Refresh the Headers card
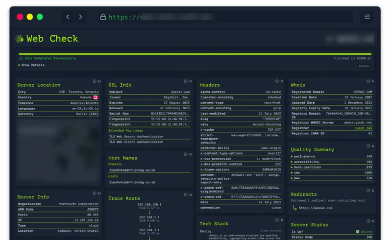Viewport: 392px width, 240px height. point(282,81)
